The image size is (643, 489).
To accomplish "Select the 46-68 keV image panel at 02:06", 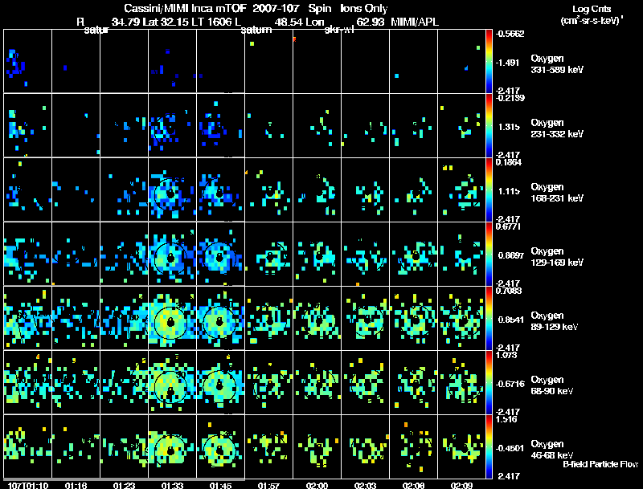I will tap(413, 446).
